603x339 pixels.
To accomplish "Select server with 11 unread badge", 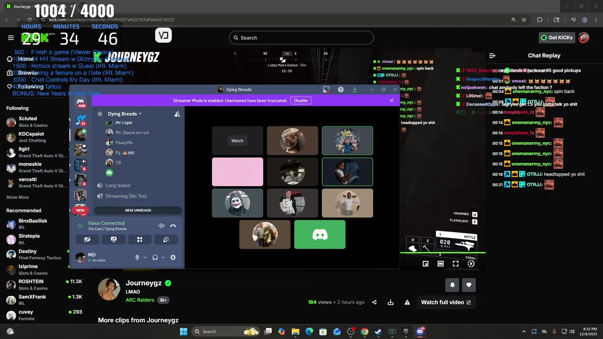I will pos(81,121).
